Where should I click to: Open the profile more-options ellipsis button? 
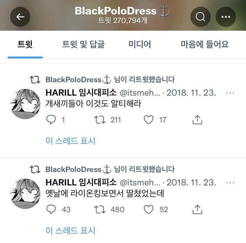click(226, 17)
